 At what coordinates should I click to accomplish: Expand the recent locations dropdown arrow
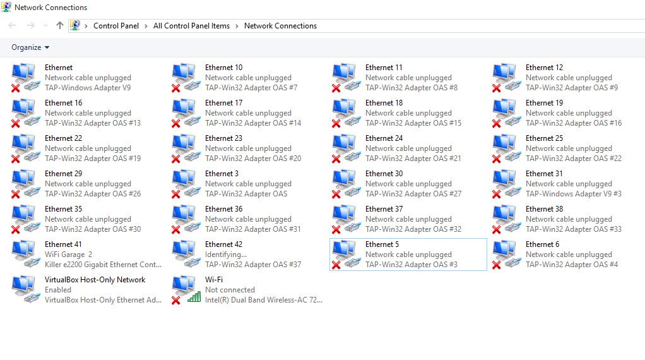(45, 26)
